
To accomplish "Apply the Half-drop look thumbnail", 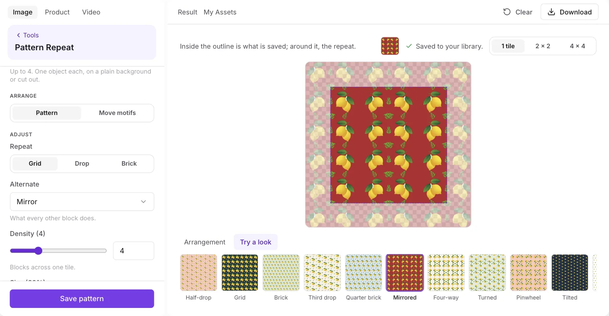I will (199, 273).
